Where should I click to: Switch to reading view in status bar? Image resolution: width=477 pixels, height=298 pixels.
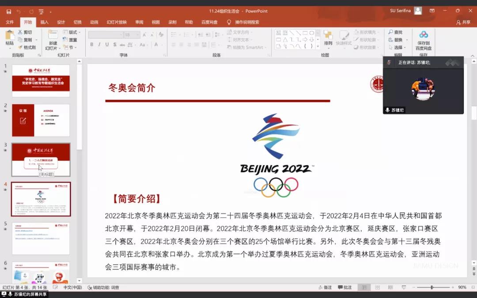point(390,287)
